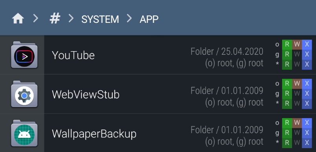Image resolution: width=316 pixels, height=152 pixels.
Task: Click the chevron between # and SYSTEM
Action: pyautogui.click(x=71, y=19)
